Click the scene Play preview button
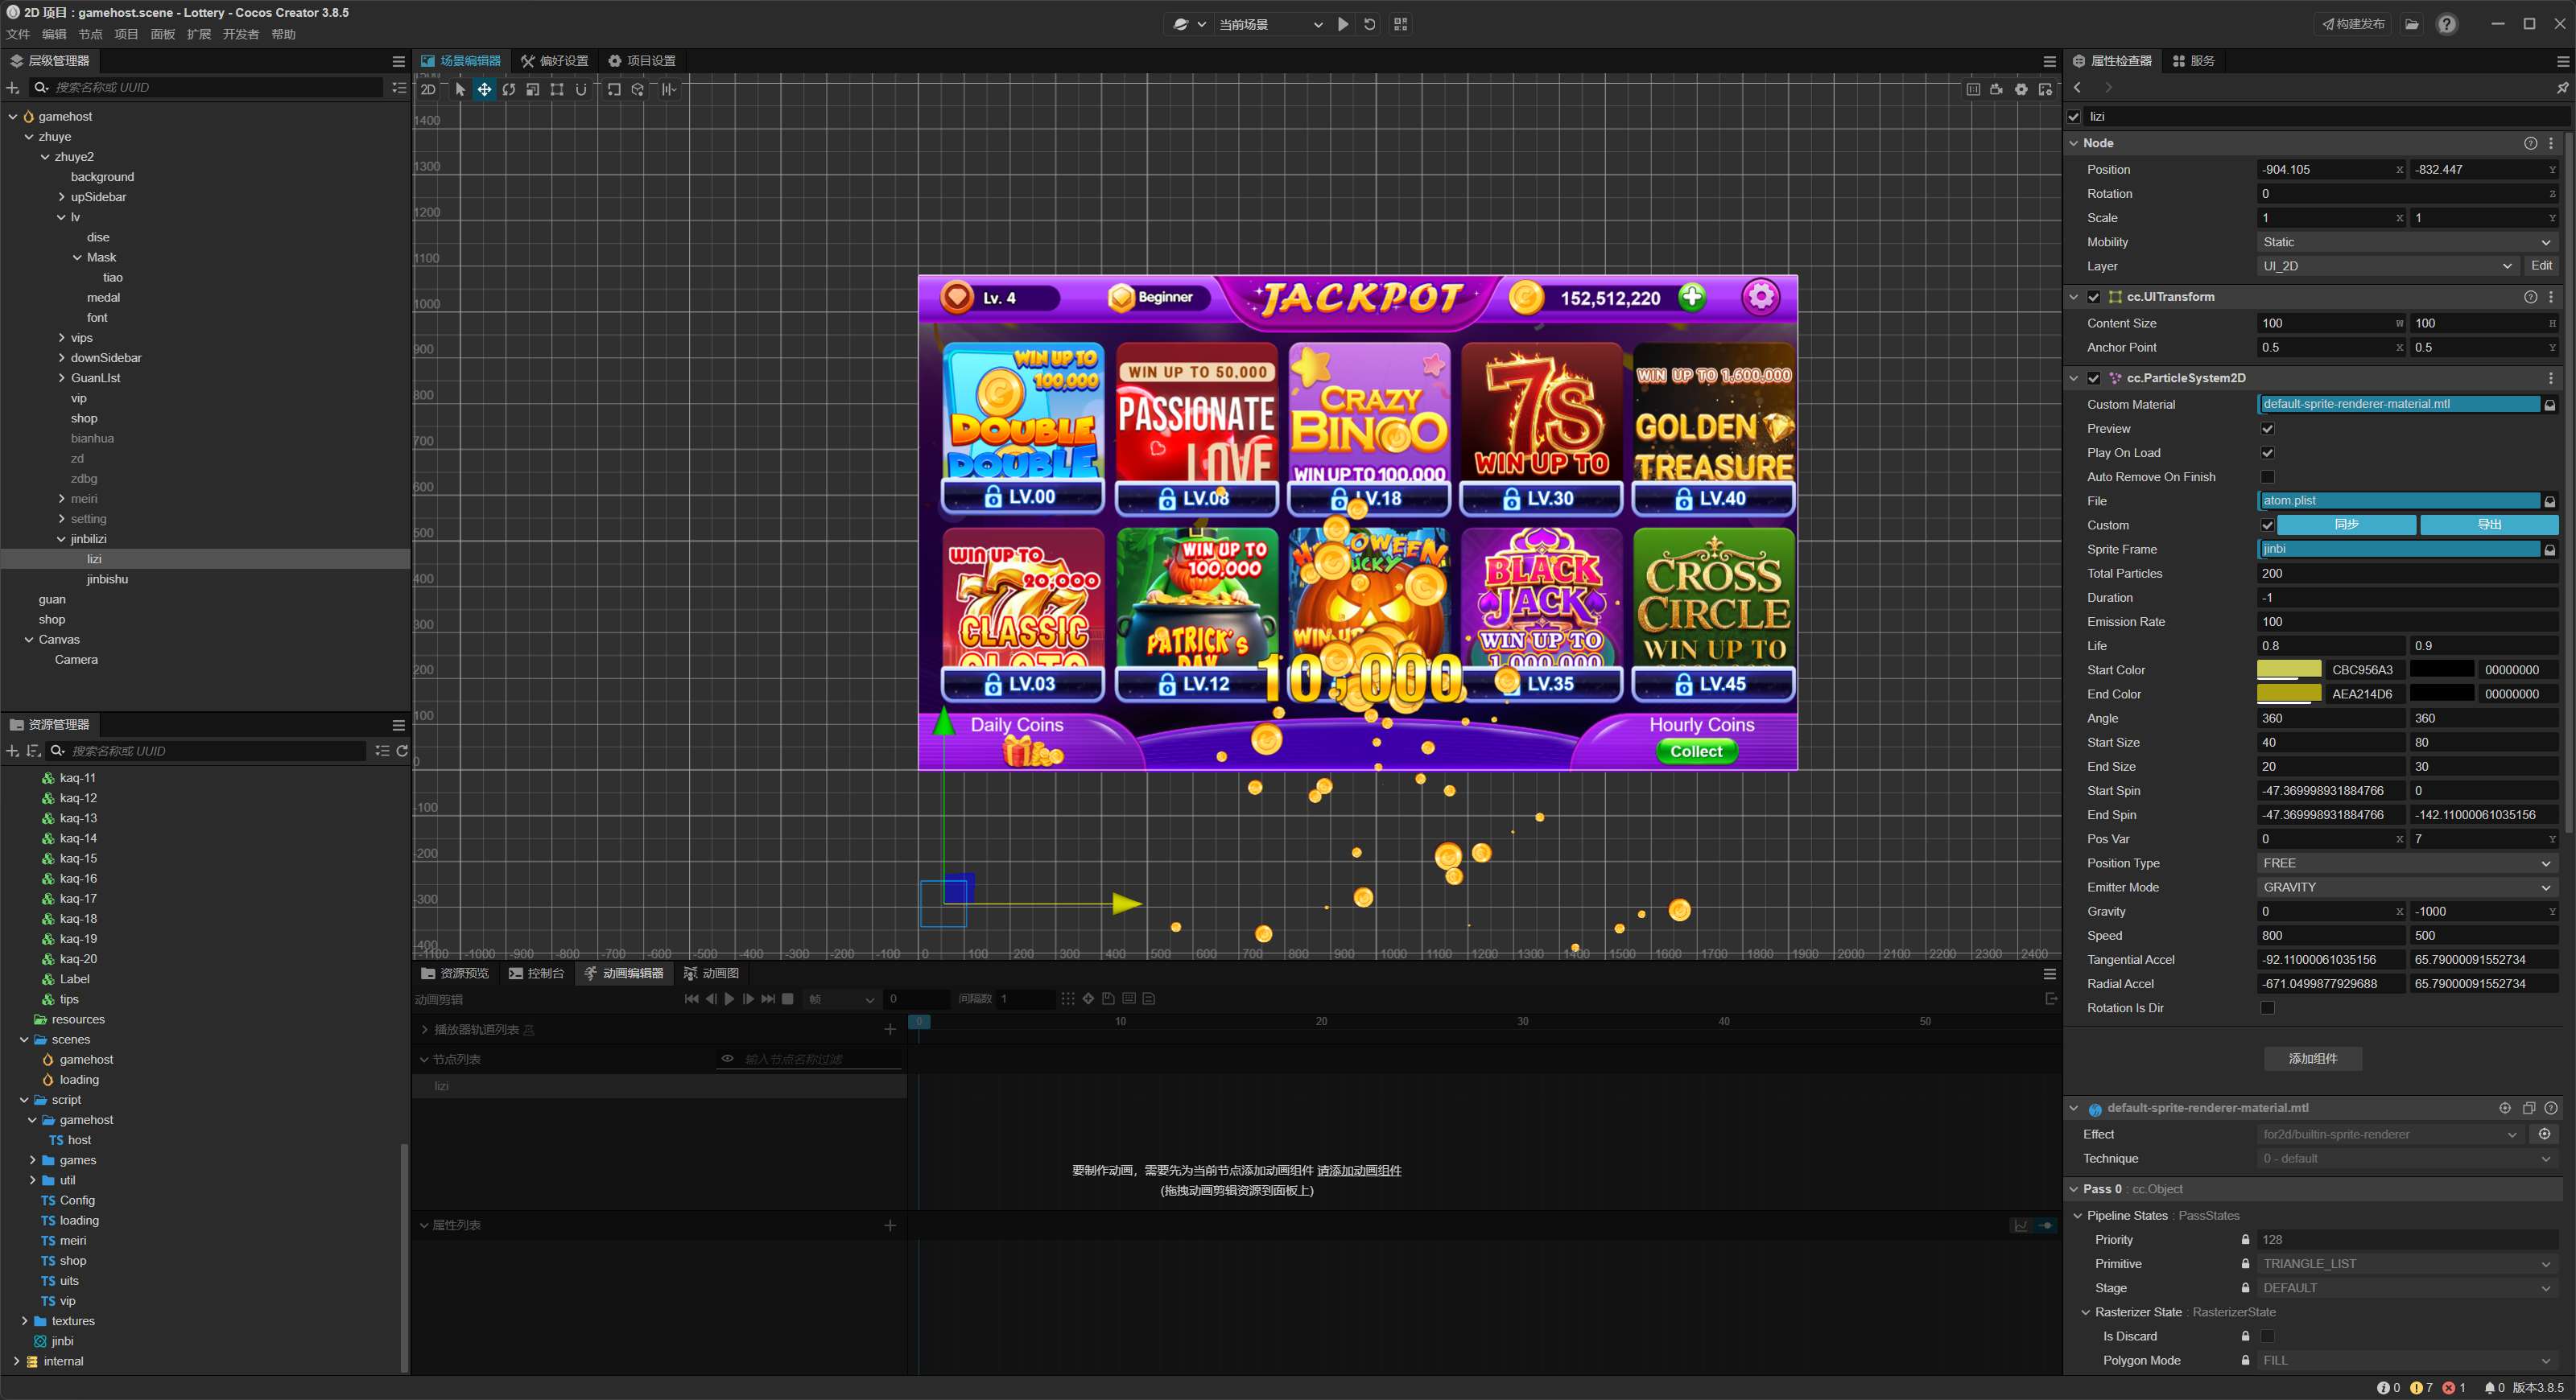Screen dimensions: 2576x1400 point(1343,24)
